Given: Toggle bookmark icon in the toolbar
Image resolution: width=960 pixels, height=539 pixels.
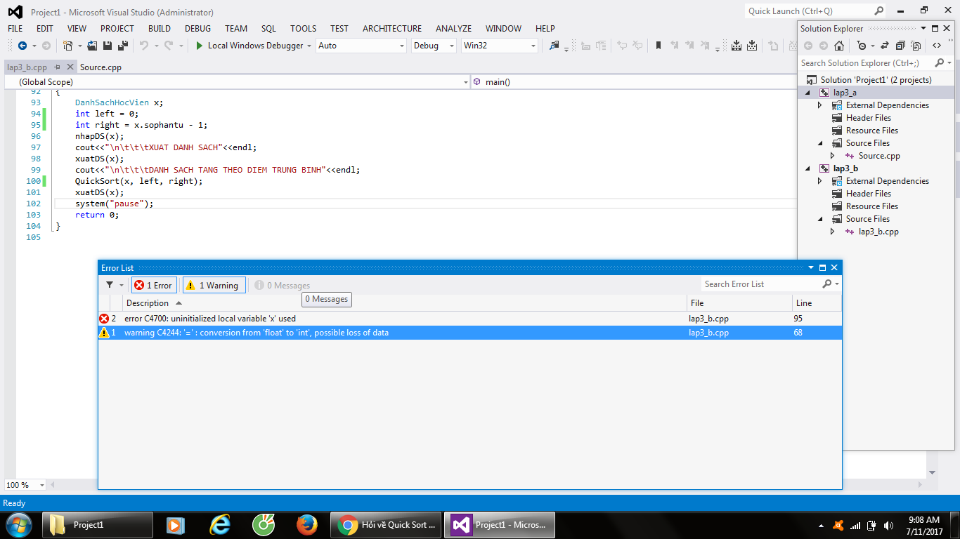Looking at the screenshot, I should pos(659,46).
